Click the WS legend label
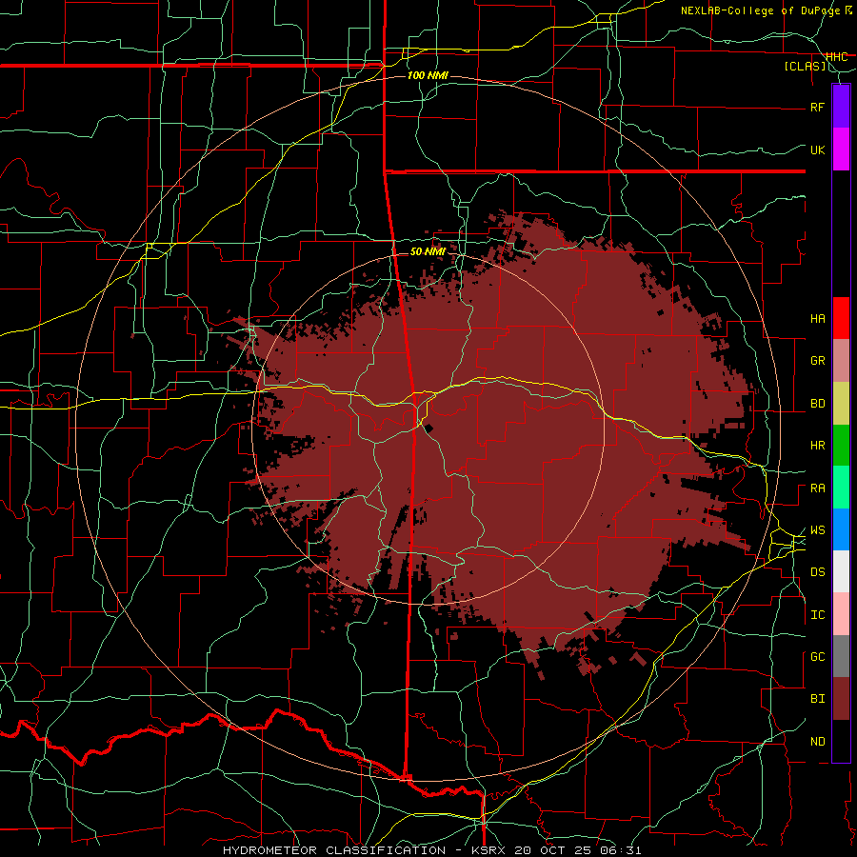 point(817,530)
